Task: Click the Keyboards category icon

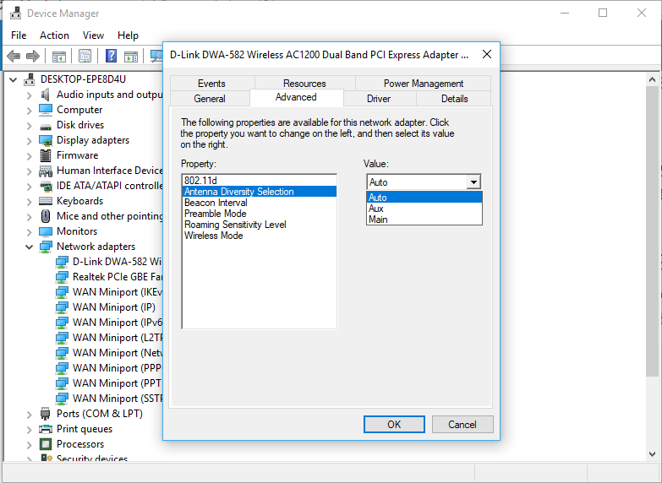Action: [45, 201]
